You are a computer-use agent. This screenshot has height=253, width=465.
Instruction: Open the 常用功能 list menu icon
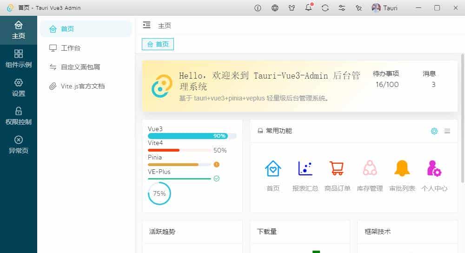pyautogui.click(x=447, y=131)
